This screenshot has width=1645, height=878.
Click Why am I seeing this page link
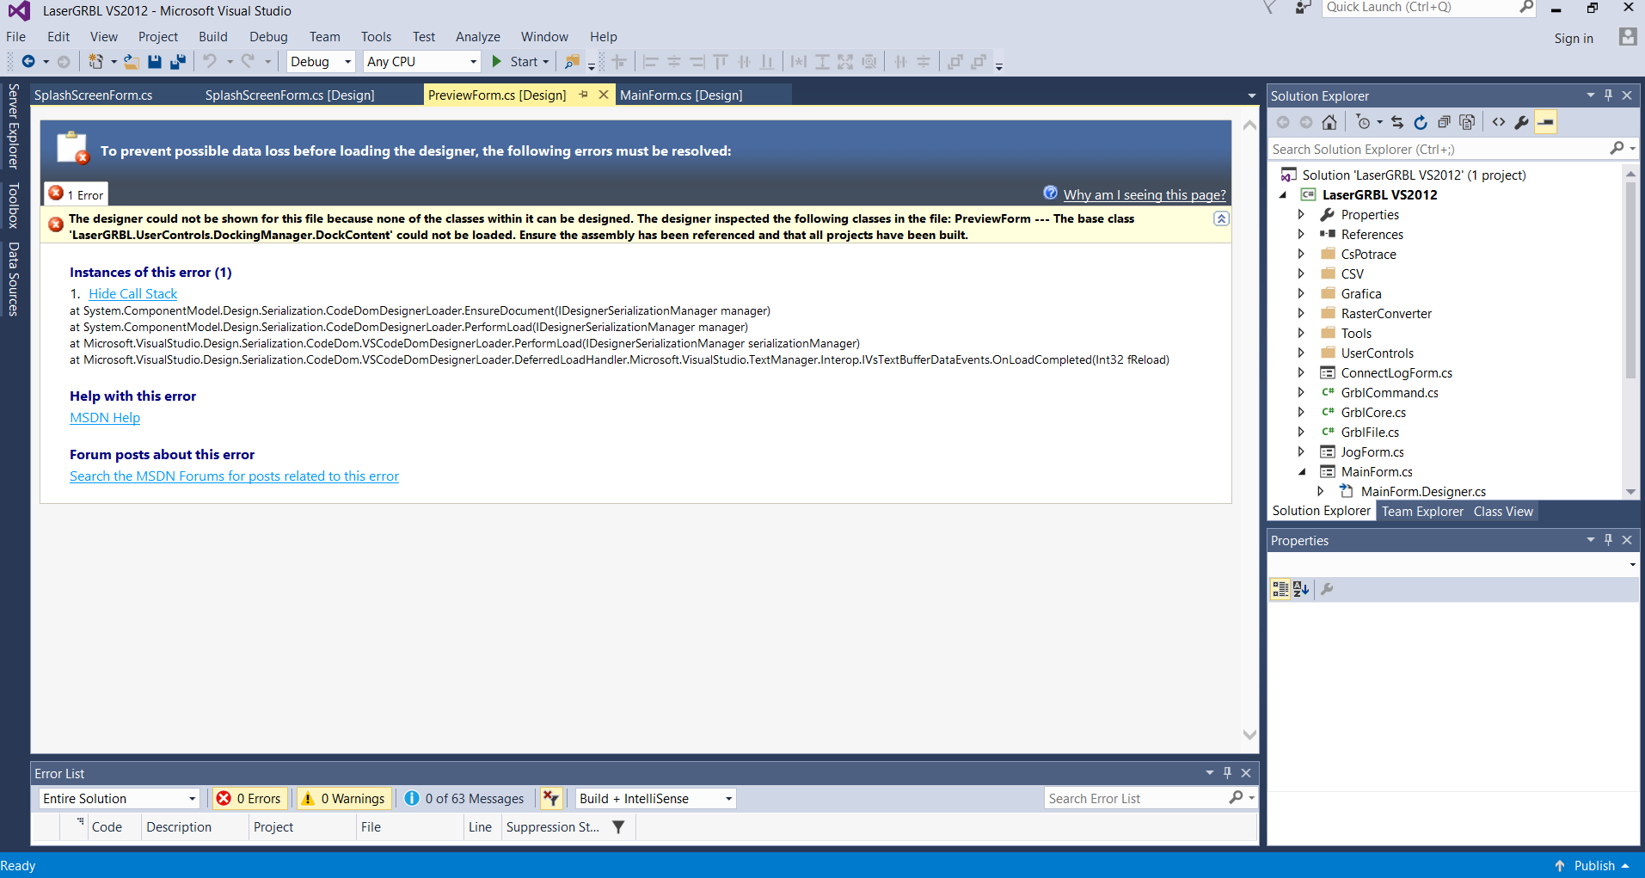(1145, 195)
